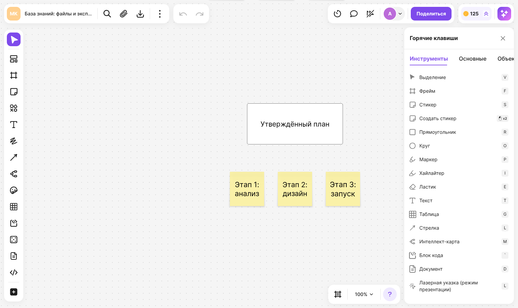Click the plus button at toolbar bottom

(x=14, y=292)
